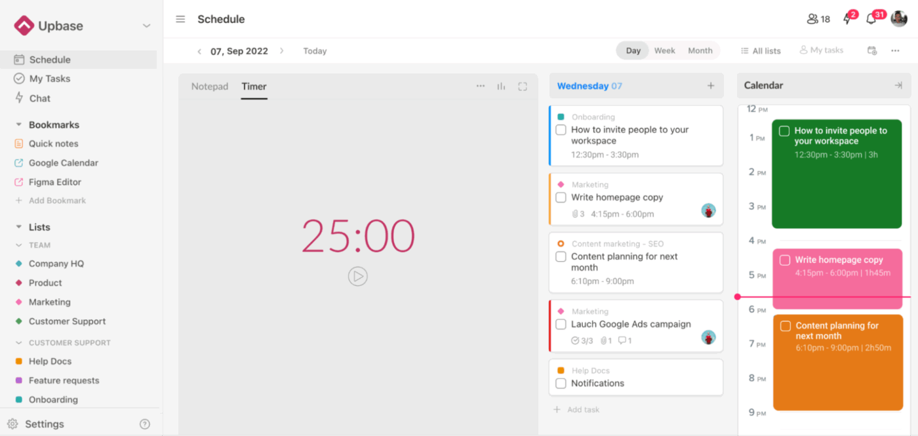Switch to the Notepad tab
918x436 pixels.
point(210,86)
